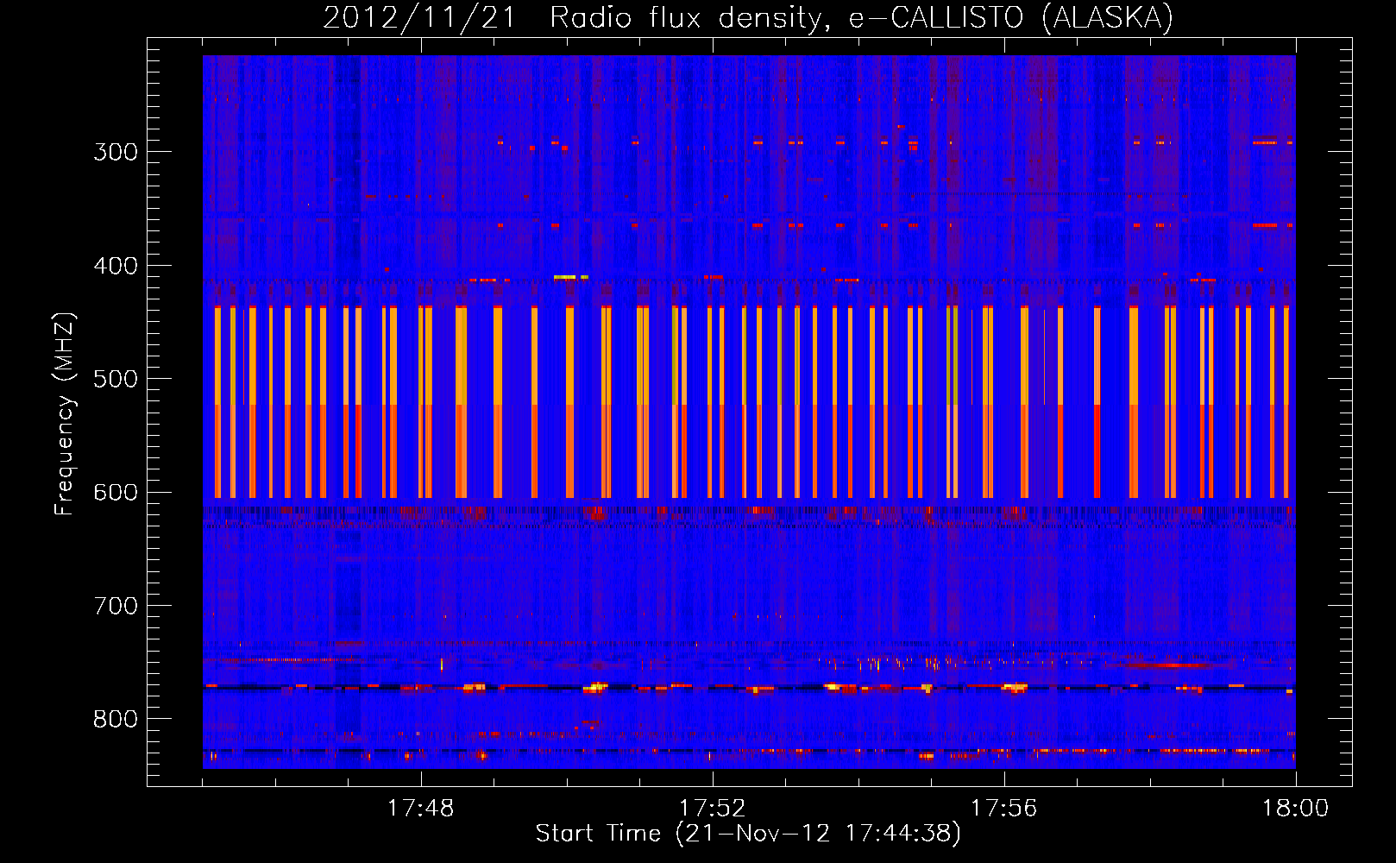
Task: Click the 17:56 time tick label
Action: pyautogui.click(x=1004, y=809)
